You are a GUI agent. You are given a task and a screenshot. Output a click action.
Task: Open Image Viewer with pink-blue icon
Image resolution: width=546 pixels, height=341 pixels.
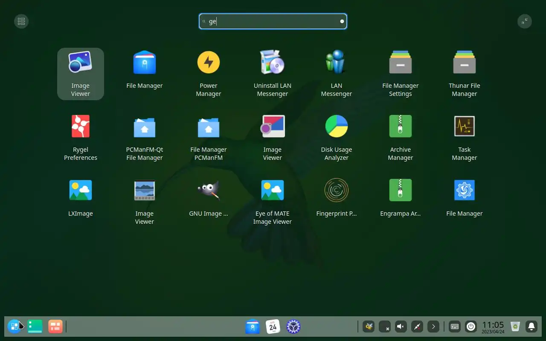coord(273,138)
